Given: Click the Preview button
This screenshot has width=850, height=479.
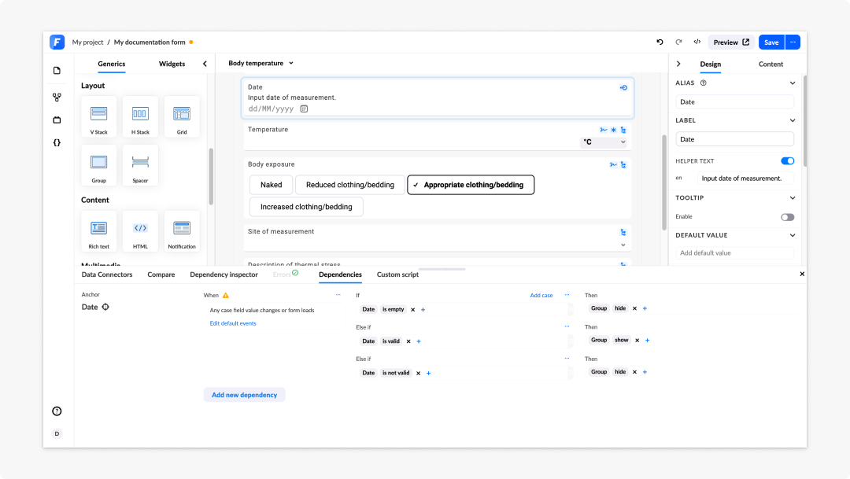Looking at the screenshot, I should pos(731,42).
